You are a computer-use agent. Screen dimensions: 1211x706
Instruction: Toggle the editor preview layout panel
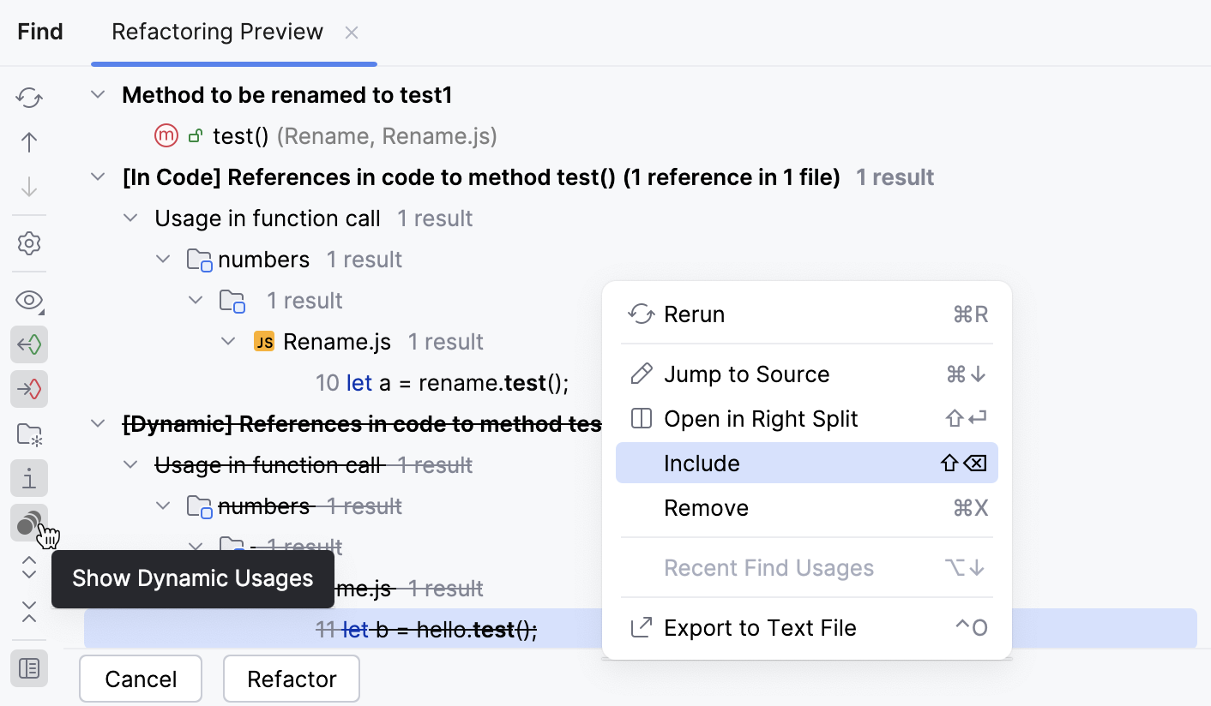coord(28,668)
